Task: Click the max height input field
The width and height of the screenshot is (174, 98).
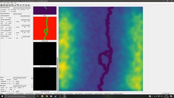Action: tap(9, 10)
